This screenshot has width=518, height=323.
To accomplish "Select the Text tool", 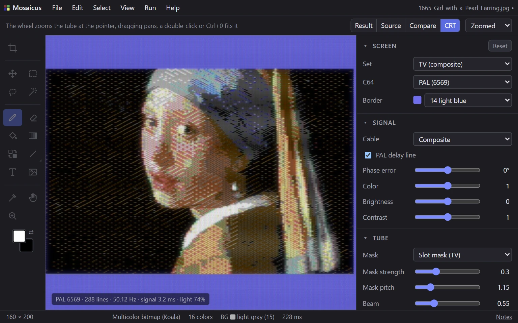I will [x=12, y=172].
